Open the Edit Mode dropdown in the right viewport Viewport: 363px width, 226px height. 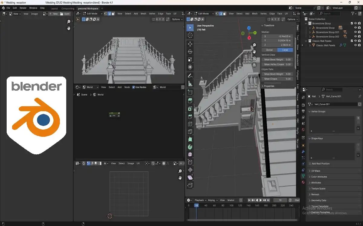203,14
